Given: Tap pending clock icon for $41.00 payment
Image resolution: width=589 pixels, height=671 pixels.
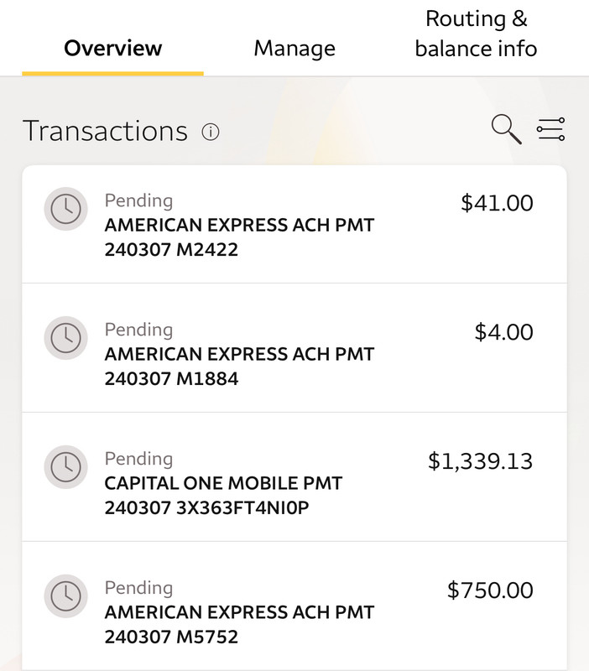Looking at the screenshot, I should click(x=66, y=209).
